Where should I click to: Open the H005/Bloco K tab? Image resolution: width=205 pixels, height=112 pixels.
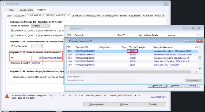point(135,16)
